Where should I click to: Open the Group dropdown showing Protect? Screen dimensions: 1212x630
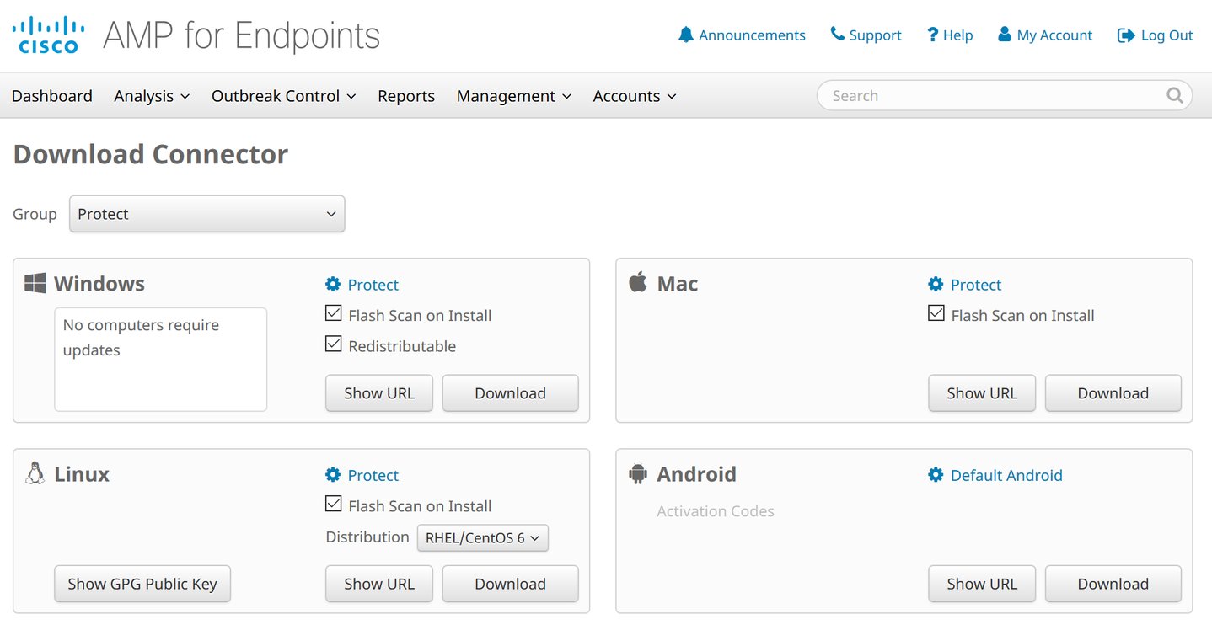point(206,214)
